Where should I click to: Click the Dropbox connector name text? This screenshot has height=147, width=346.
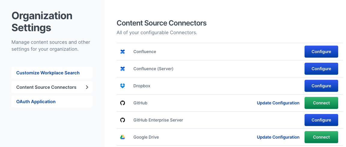[142, 86]
